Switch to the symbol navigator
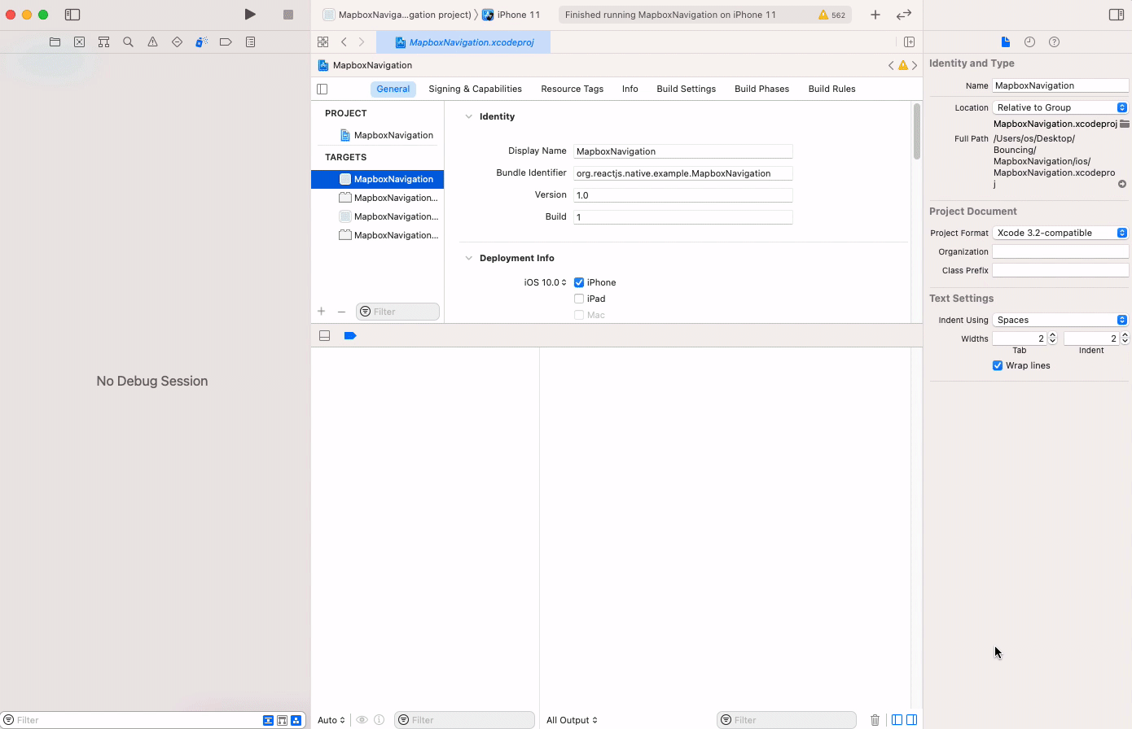Image resolution: width=1132 pixels, height=729 pixels. [x=103, y=41]
